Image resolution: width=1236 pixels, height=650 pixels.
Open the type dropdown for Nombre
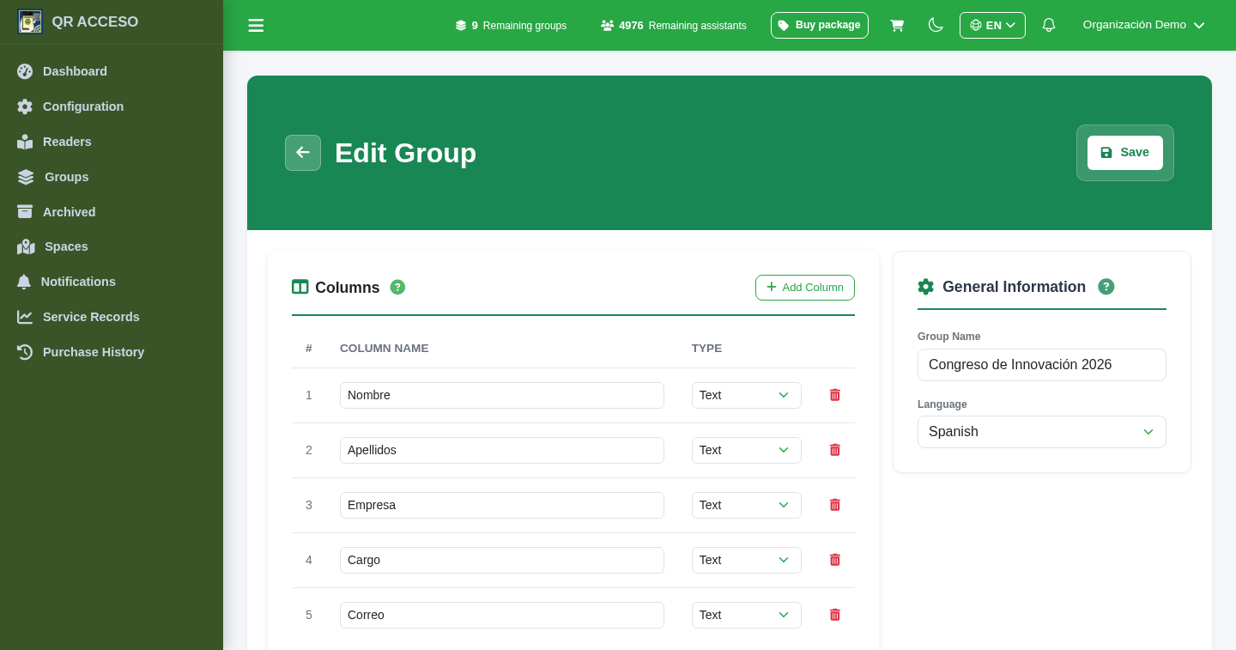[x=747, y=395]
